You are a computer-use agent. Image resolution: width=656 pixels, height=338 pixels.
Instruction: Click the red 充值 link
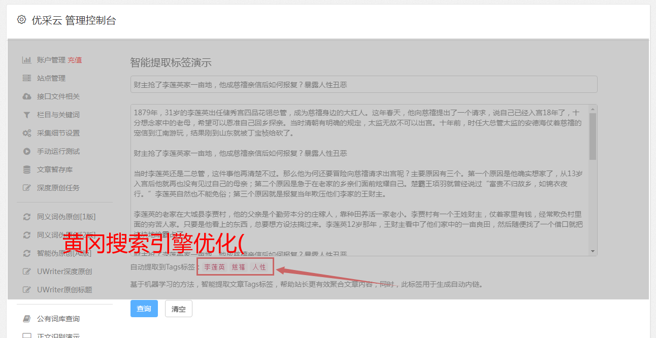pyautogui.click(x=75, y=60)
